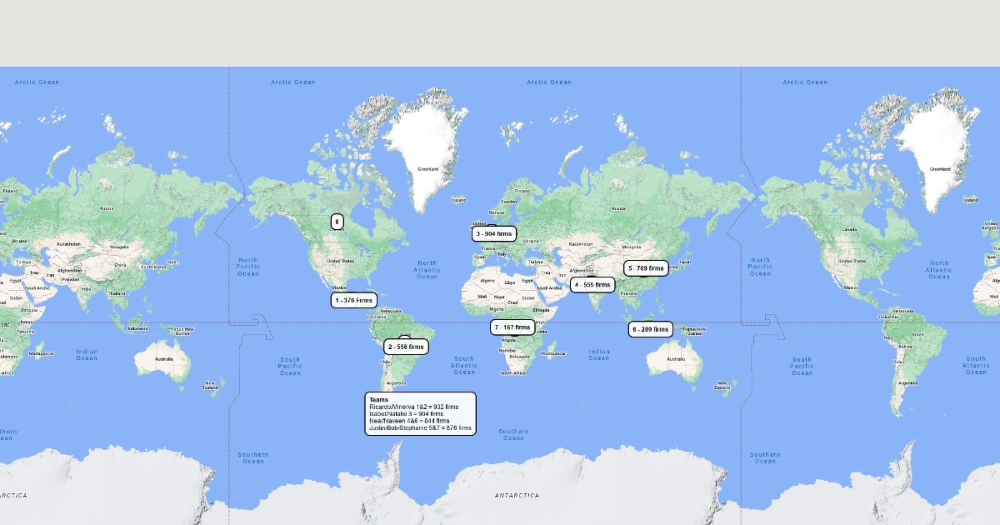The height and width of the screenshot is (525, 1000).
Task: Click 'Justin/Bob/Stephanie 5&7 = 876 firms' line
Action: (421, 428)
